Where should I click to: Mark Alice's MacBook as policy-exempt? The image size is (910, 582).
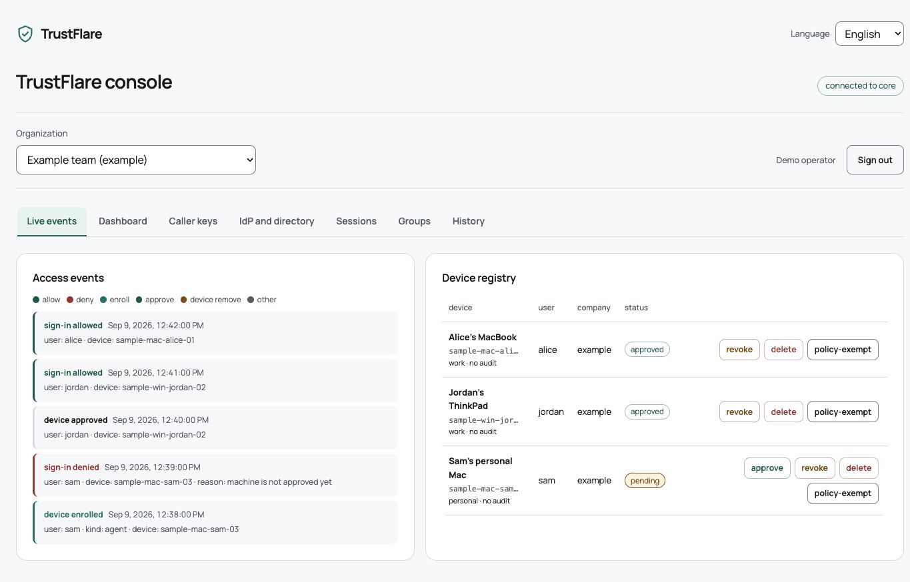(x=843, y=350)
